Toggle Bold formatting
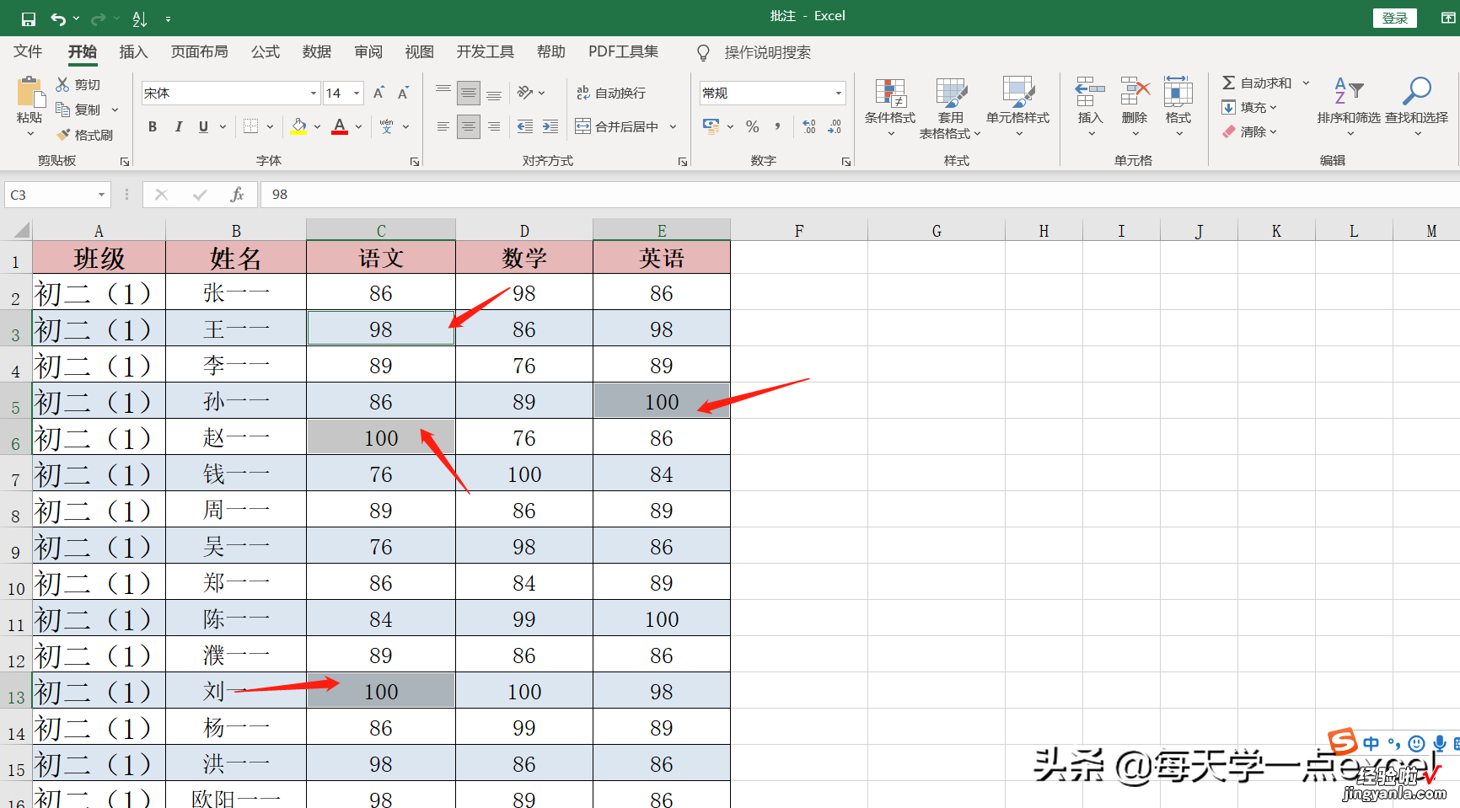The height and width of the screenshot is (808, 1460). click(x=153, y=126)
